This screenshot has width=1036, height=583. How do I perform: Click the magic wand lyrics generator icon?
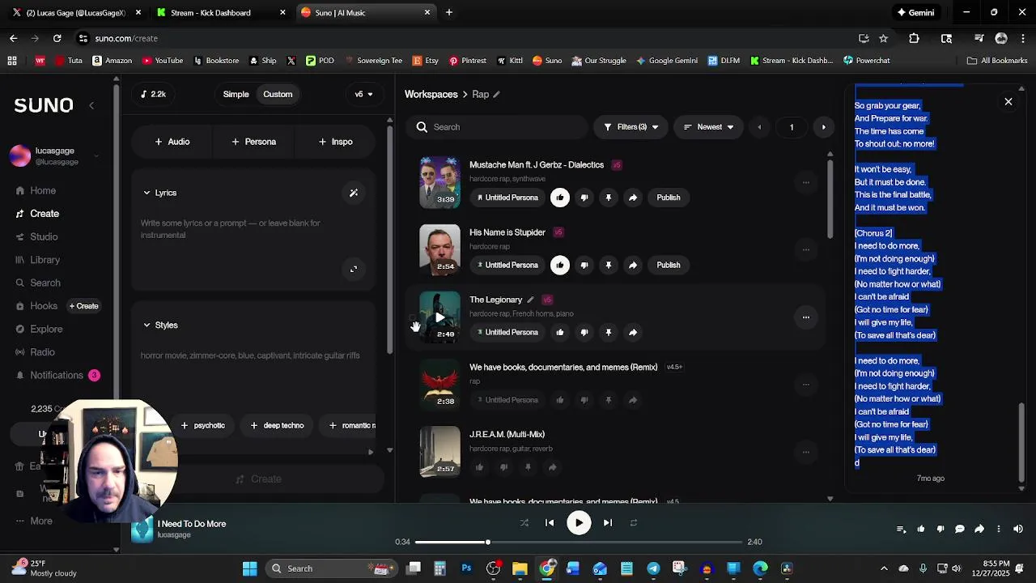354,193
